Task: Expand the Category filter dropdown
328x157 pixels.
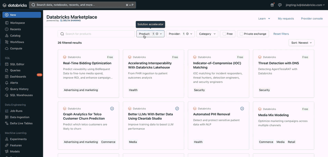Action: tap(207, 34)
